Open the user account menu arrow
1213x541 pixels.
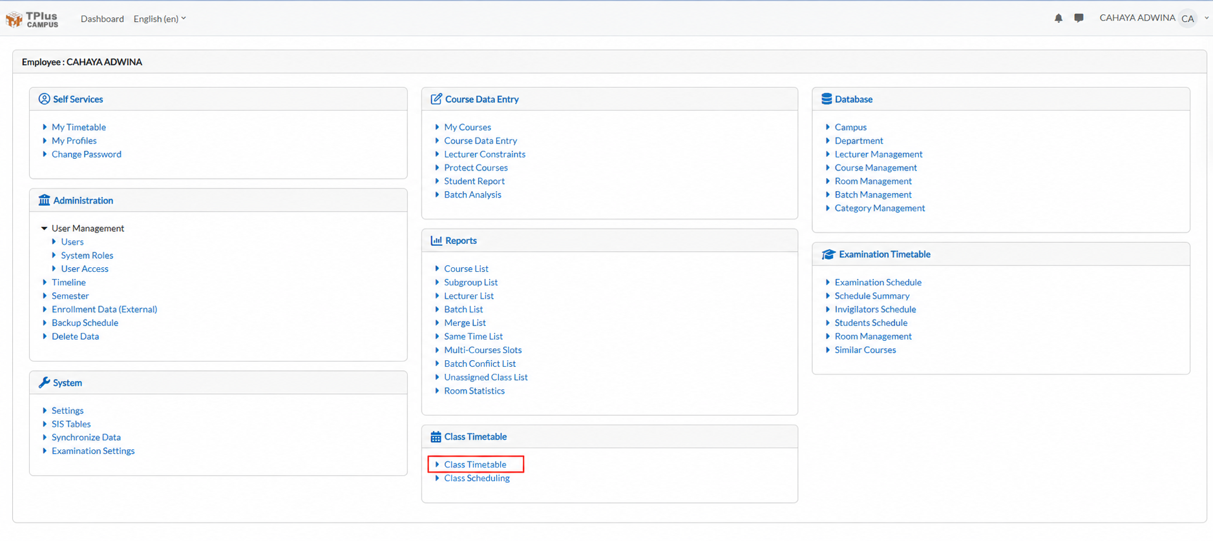1206,18
